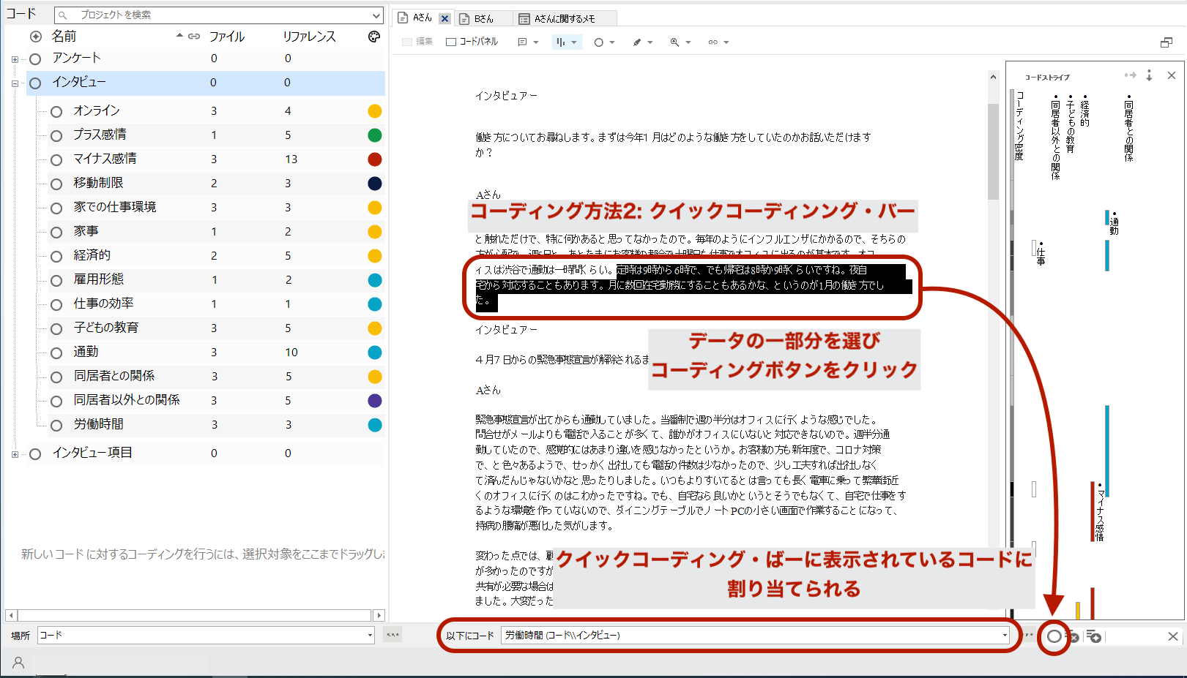Collapse the インタビュー tree node
The height and width of the screenshot is (678, 1187).
point(15,83)
